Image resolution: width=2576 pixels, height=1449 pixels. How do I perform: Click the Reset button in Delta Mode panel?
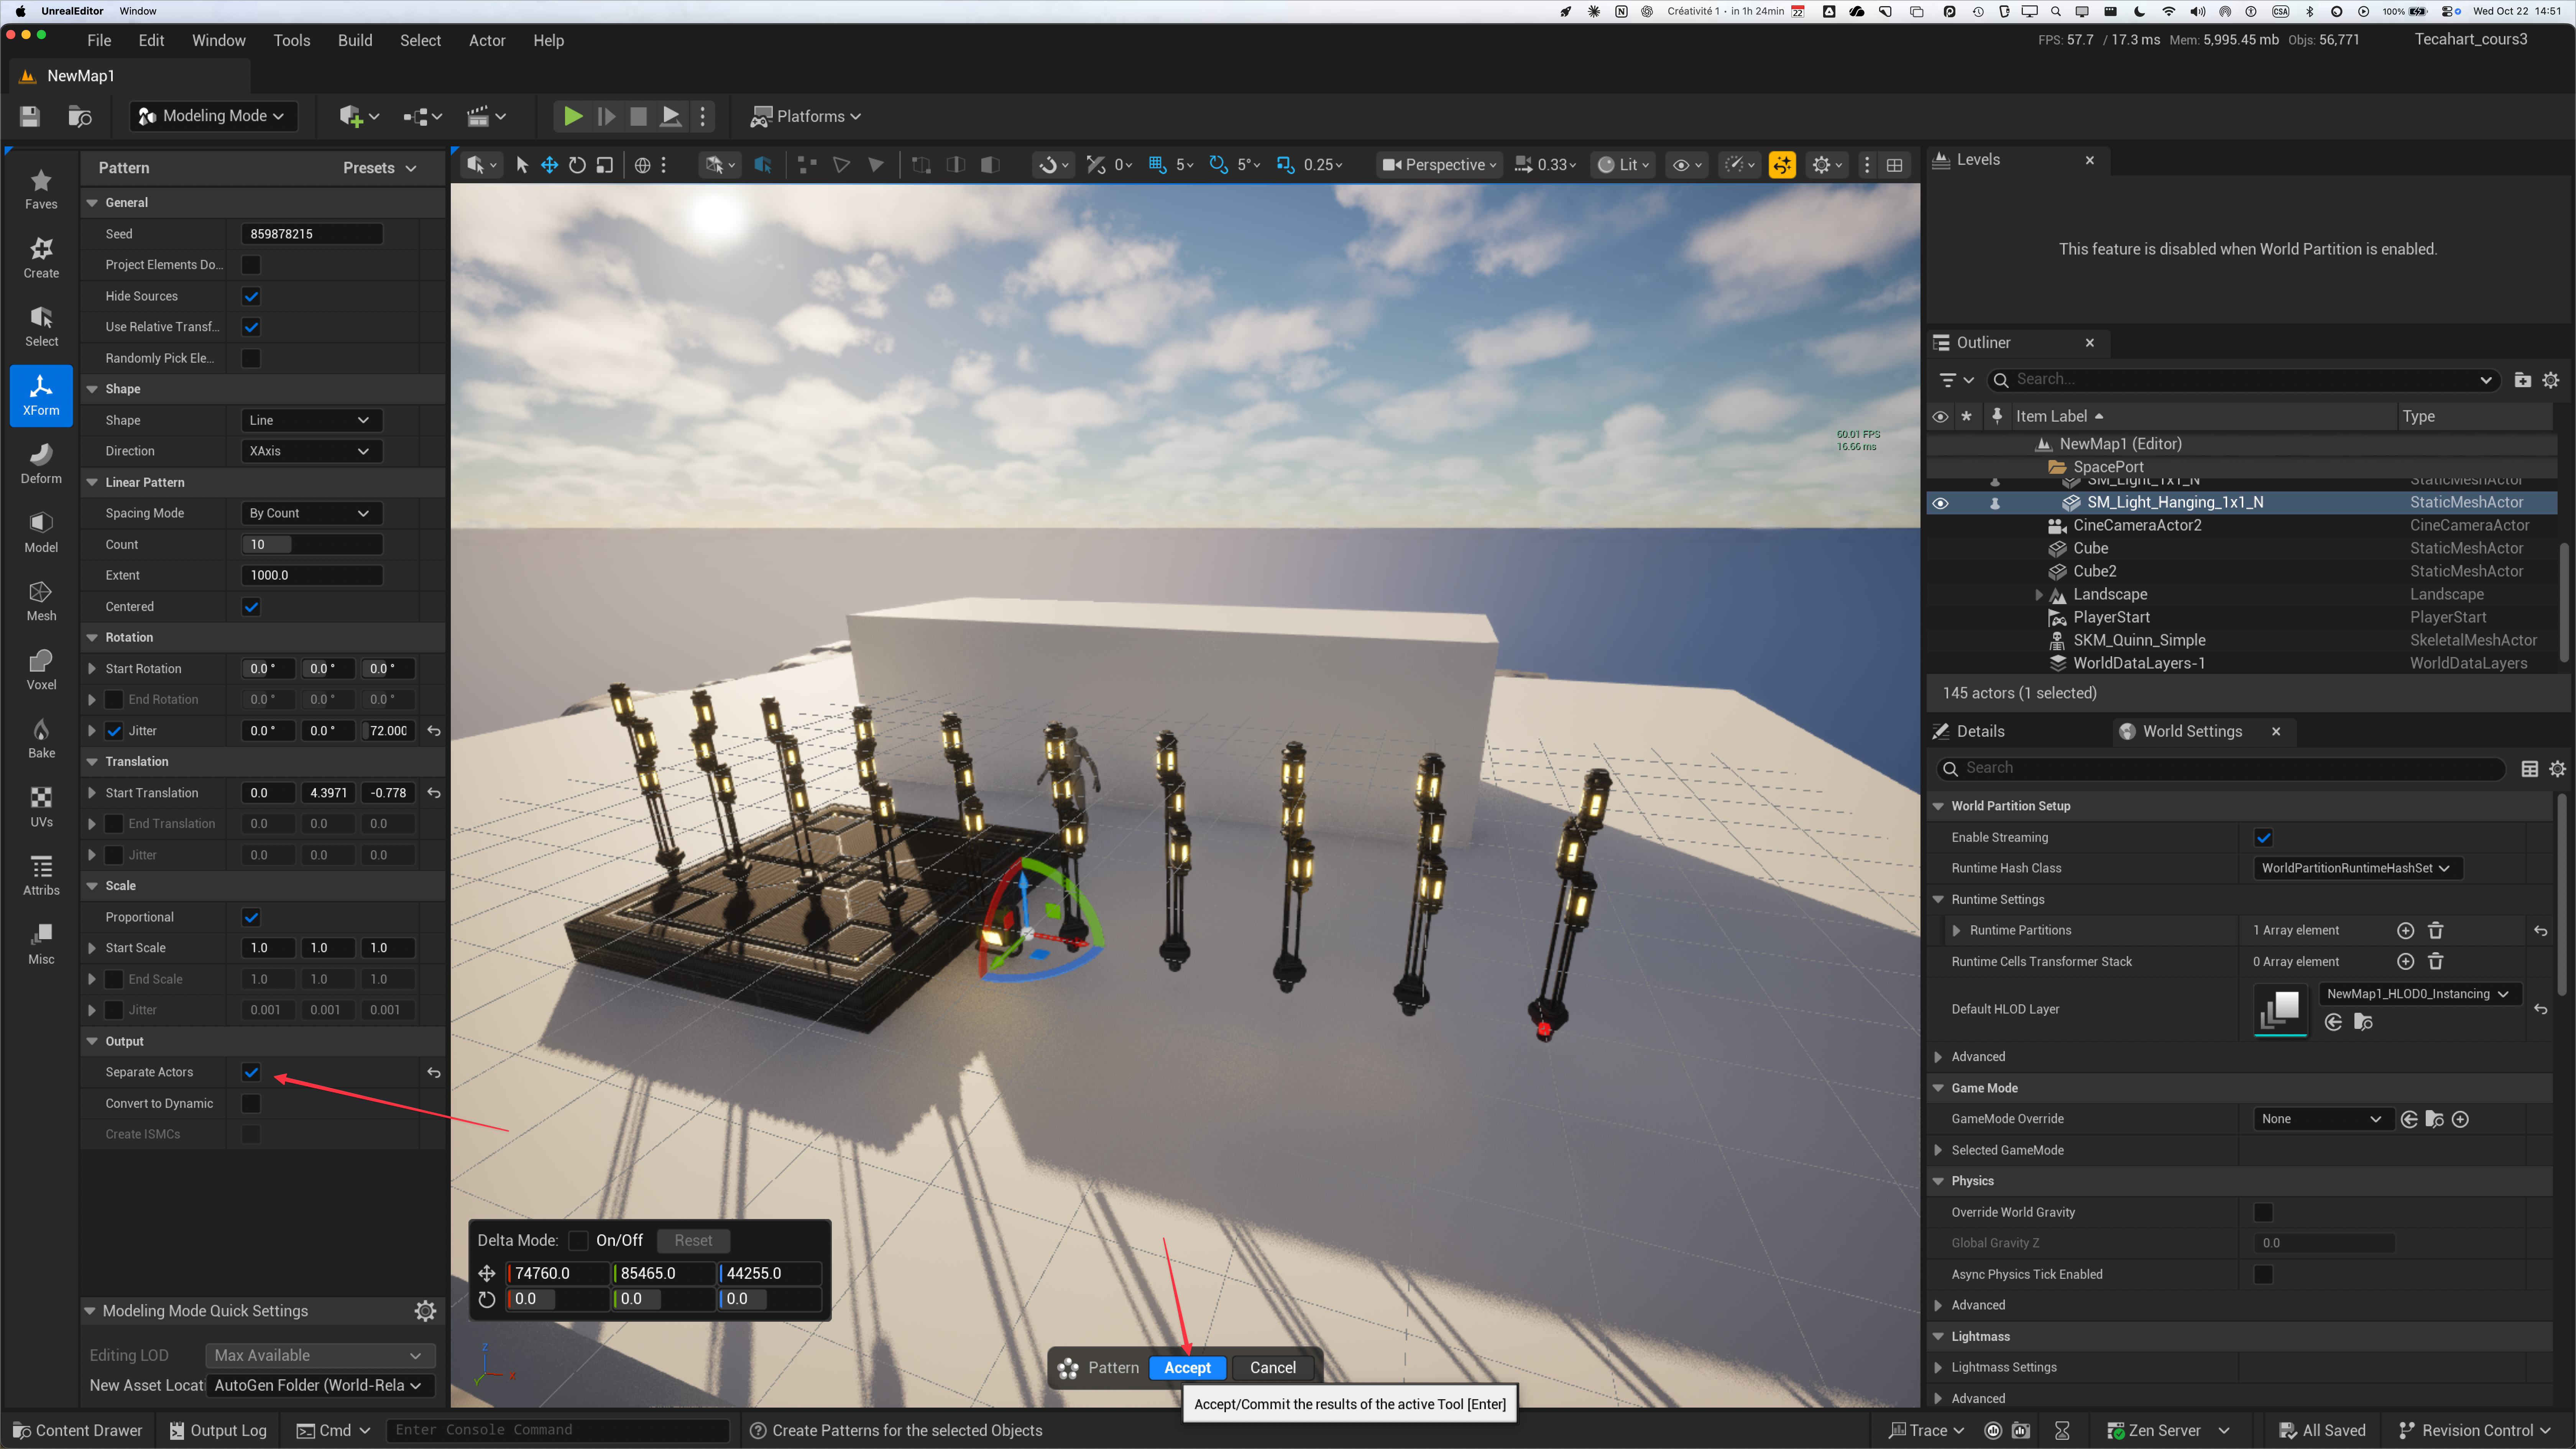click(x=693, y=1241)
